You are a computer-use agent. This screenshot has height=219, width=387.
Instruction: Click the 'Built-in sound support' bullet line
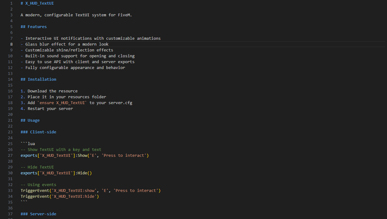(x=78, y=56)
